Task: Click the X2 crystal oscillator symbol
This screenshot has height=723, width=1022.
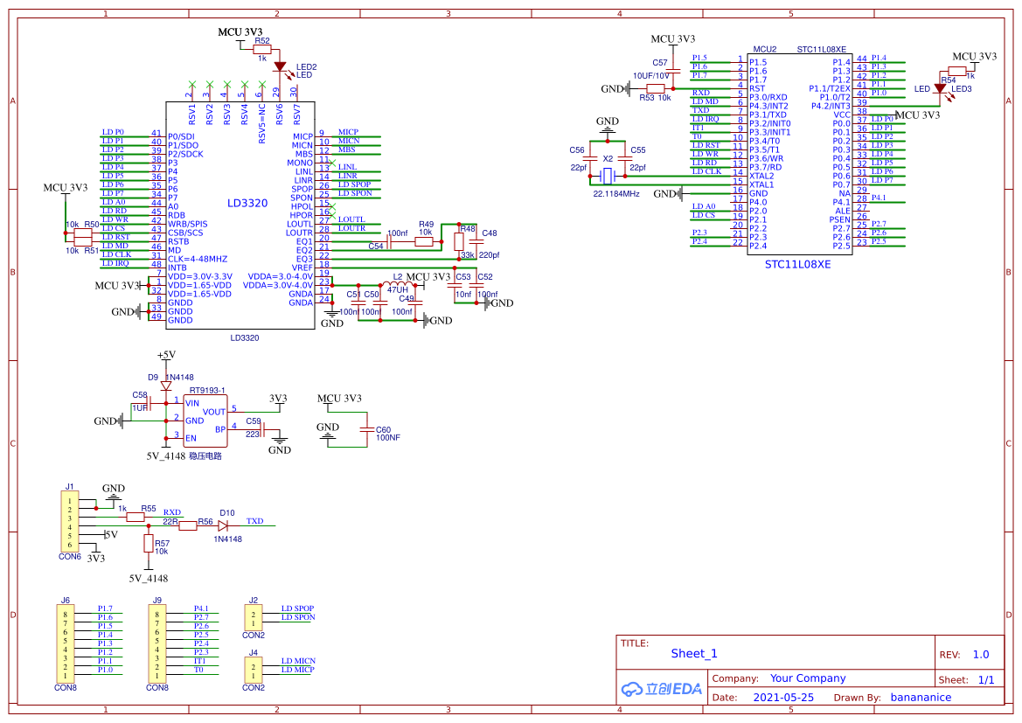Action: [x=608, y=171]
